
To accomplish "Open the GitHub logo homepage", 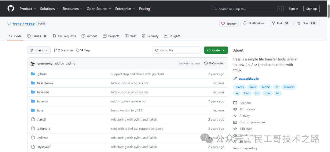I will (11, 9).
